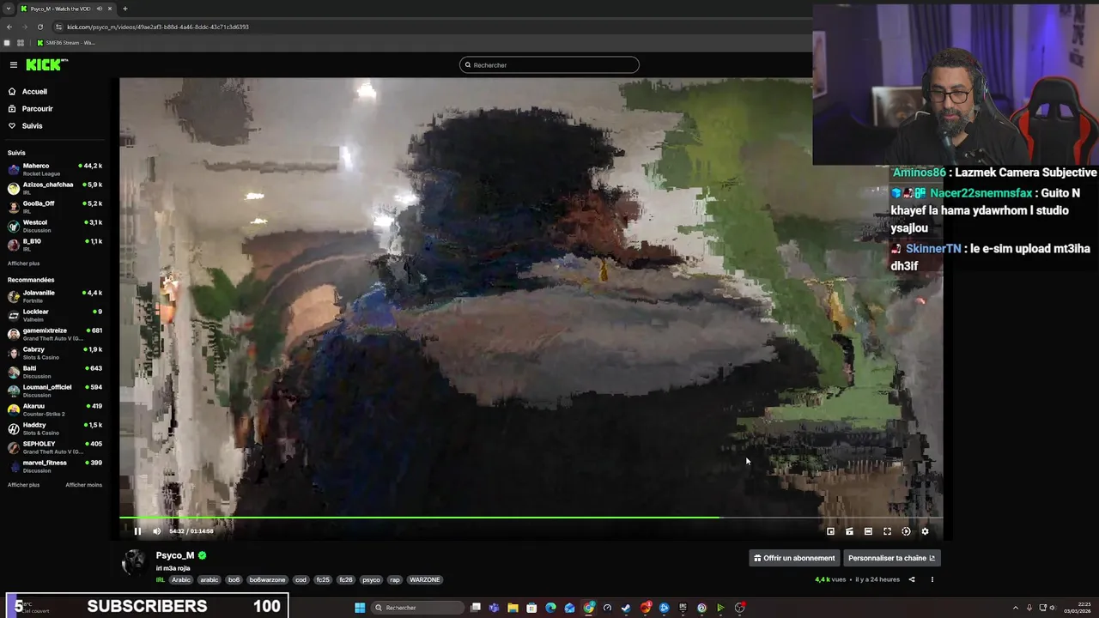Expand recommended list with Afficher plus
This screenshot has height=618, width=1099.
(23, 485)
